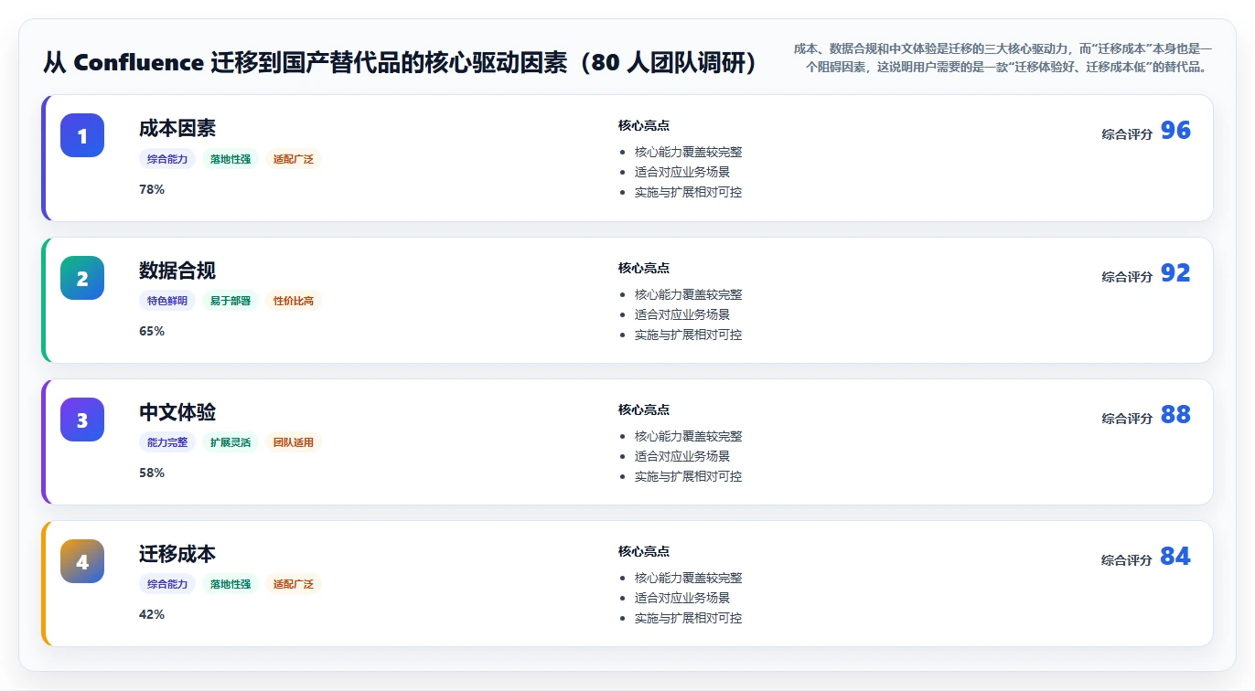Screen dimensions: 1255x691
Task: Click 实施与扩展相对可控 bullet in 迁移成本 card
Action: [x=689, y=618]
